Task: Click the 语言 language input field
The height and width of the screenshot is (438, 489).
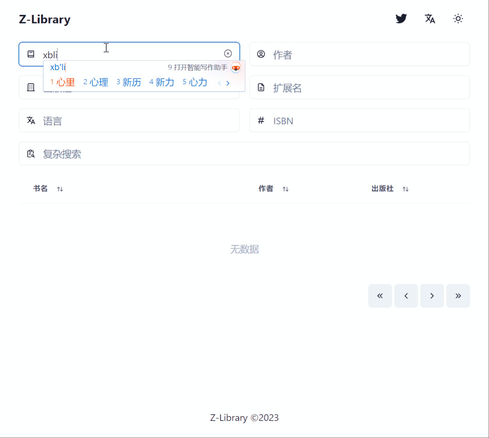Action: pos(129,120)
